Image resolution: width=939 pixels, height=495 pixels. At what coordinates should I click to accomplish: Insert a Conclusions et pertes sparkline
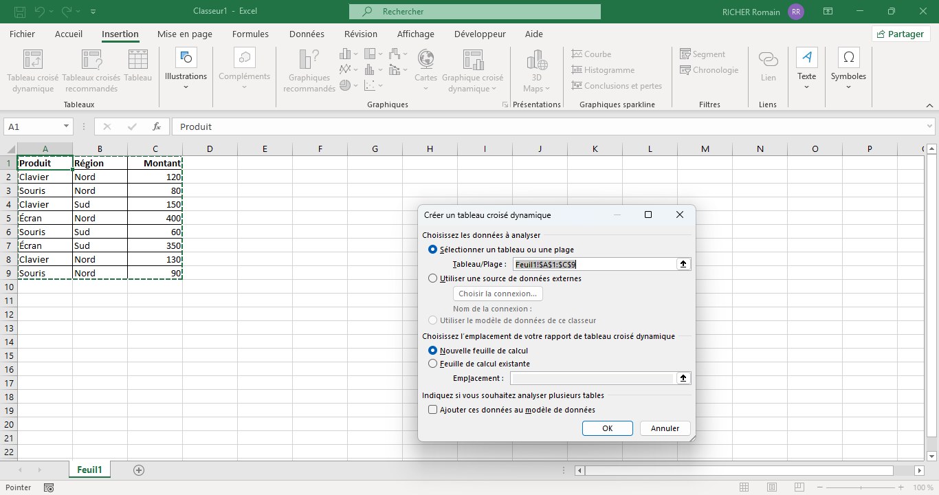click(617, 86)
